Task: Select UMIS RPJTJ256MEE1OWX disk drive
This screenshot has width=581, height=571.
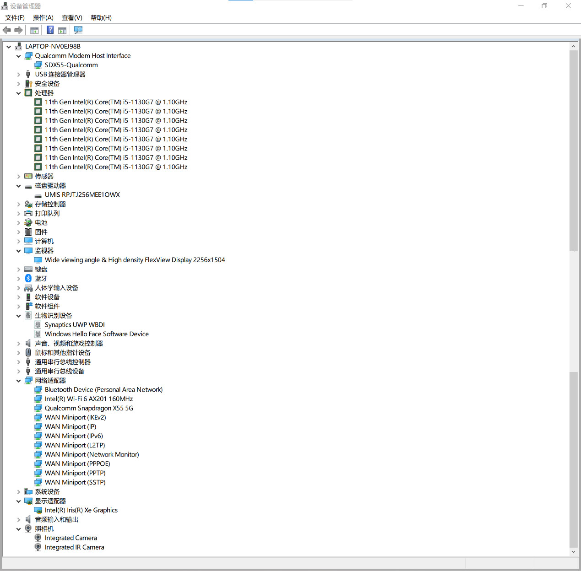Action: coord(82,195)
